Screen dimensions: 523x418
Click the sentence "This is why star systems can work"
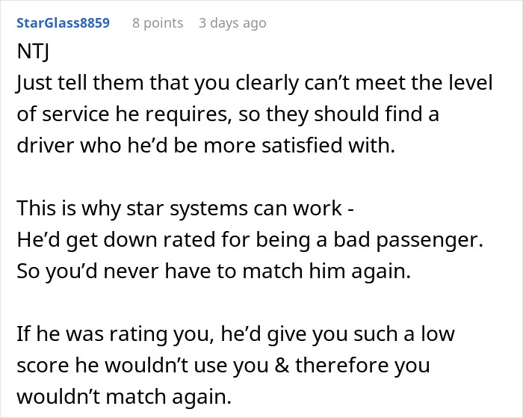185,209
